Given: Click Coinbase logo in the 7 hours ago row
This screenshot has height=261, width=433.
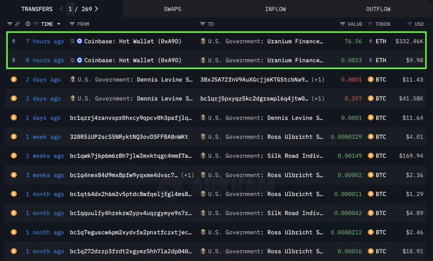Looking at the screenshot, I should coord(80,41).
